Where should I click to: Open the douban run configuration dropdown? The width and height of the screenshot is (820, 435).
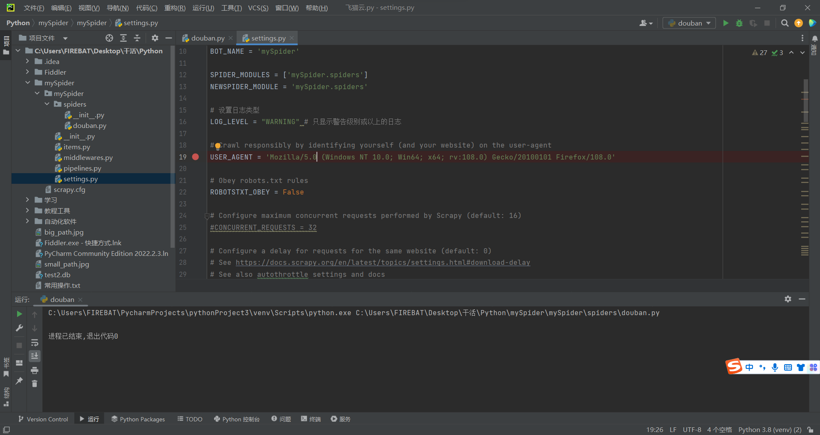[689, 23]
